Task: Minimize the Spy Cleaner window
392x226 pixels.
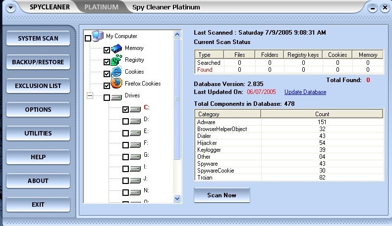Action: [373, 8]
